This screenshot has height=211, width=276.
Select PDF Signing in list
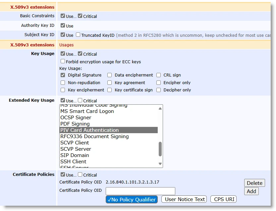(109, 124)
